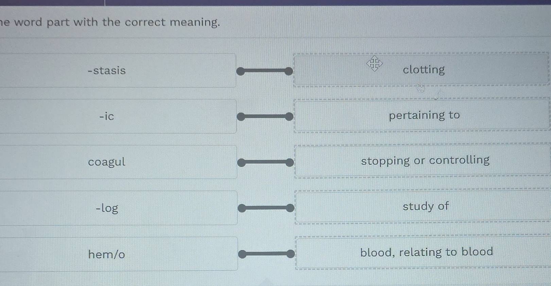551x286 pixels.
Task: Select the "pertaining to" answer box
Action: point(424,116)
